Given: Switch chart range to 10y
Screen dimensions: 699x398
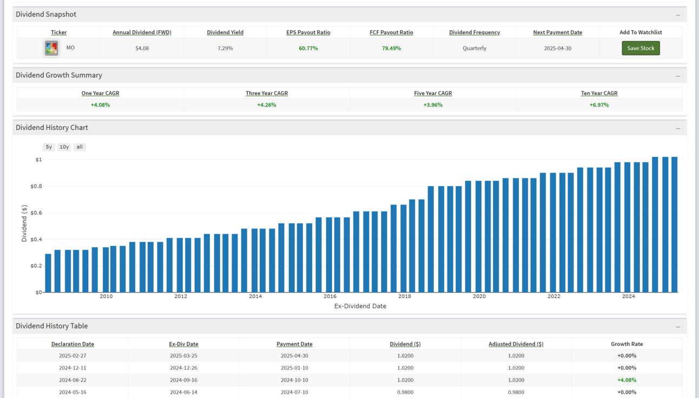Looking at the screenshot, I should pyautogui.click(x=64, y=147).
